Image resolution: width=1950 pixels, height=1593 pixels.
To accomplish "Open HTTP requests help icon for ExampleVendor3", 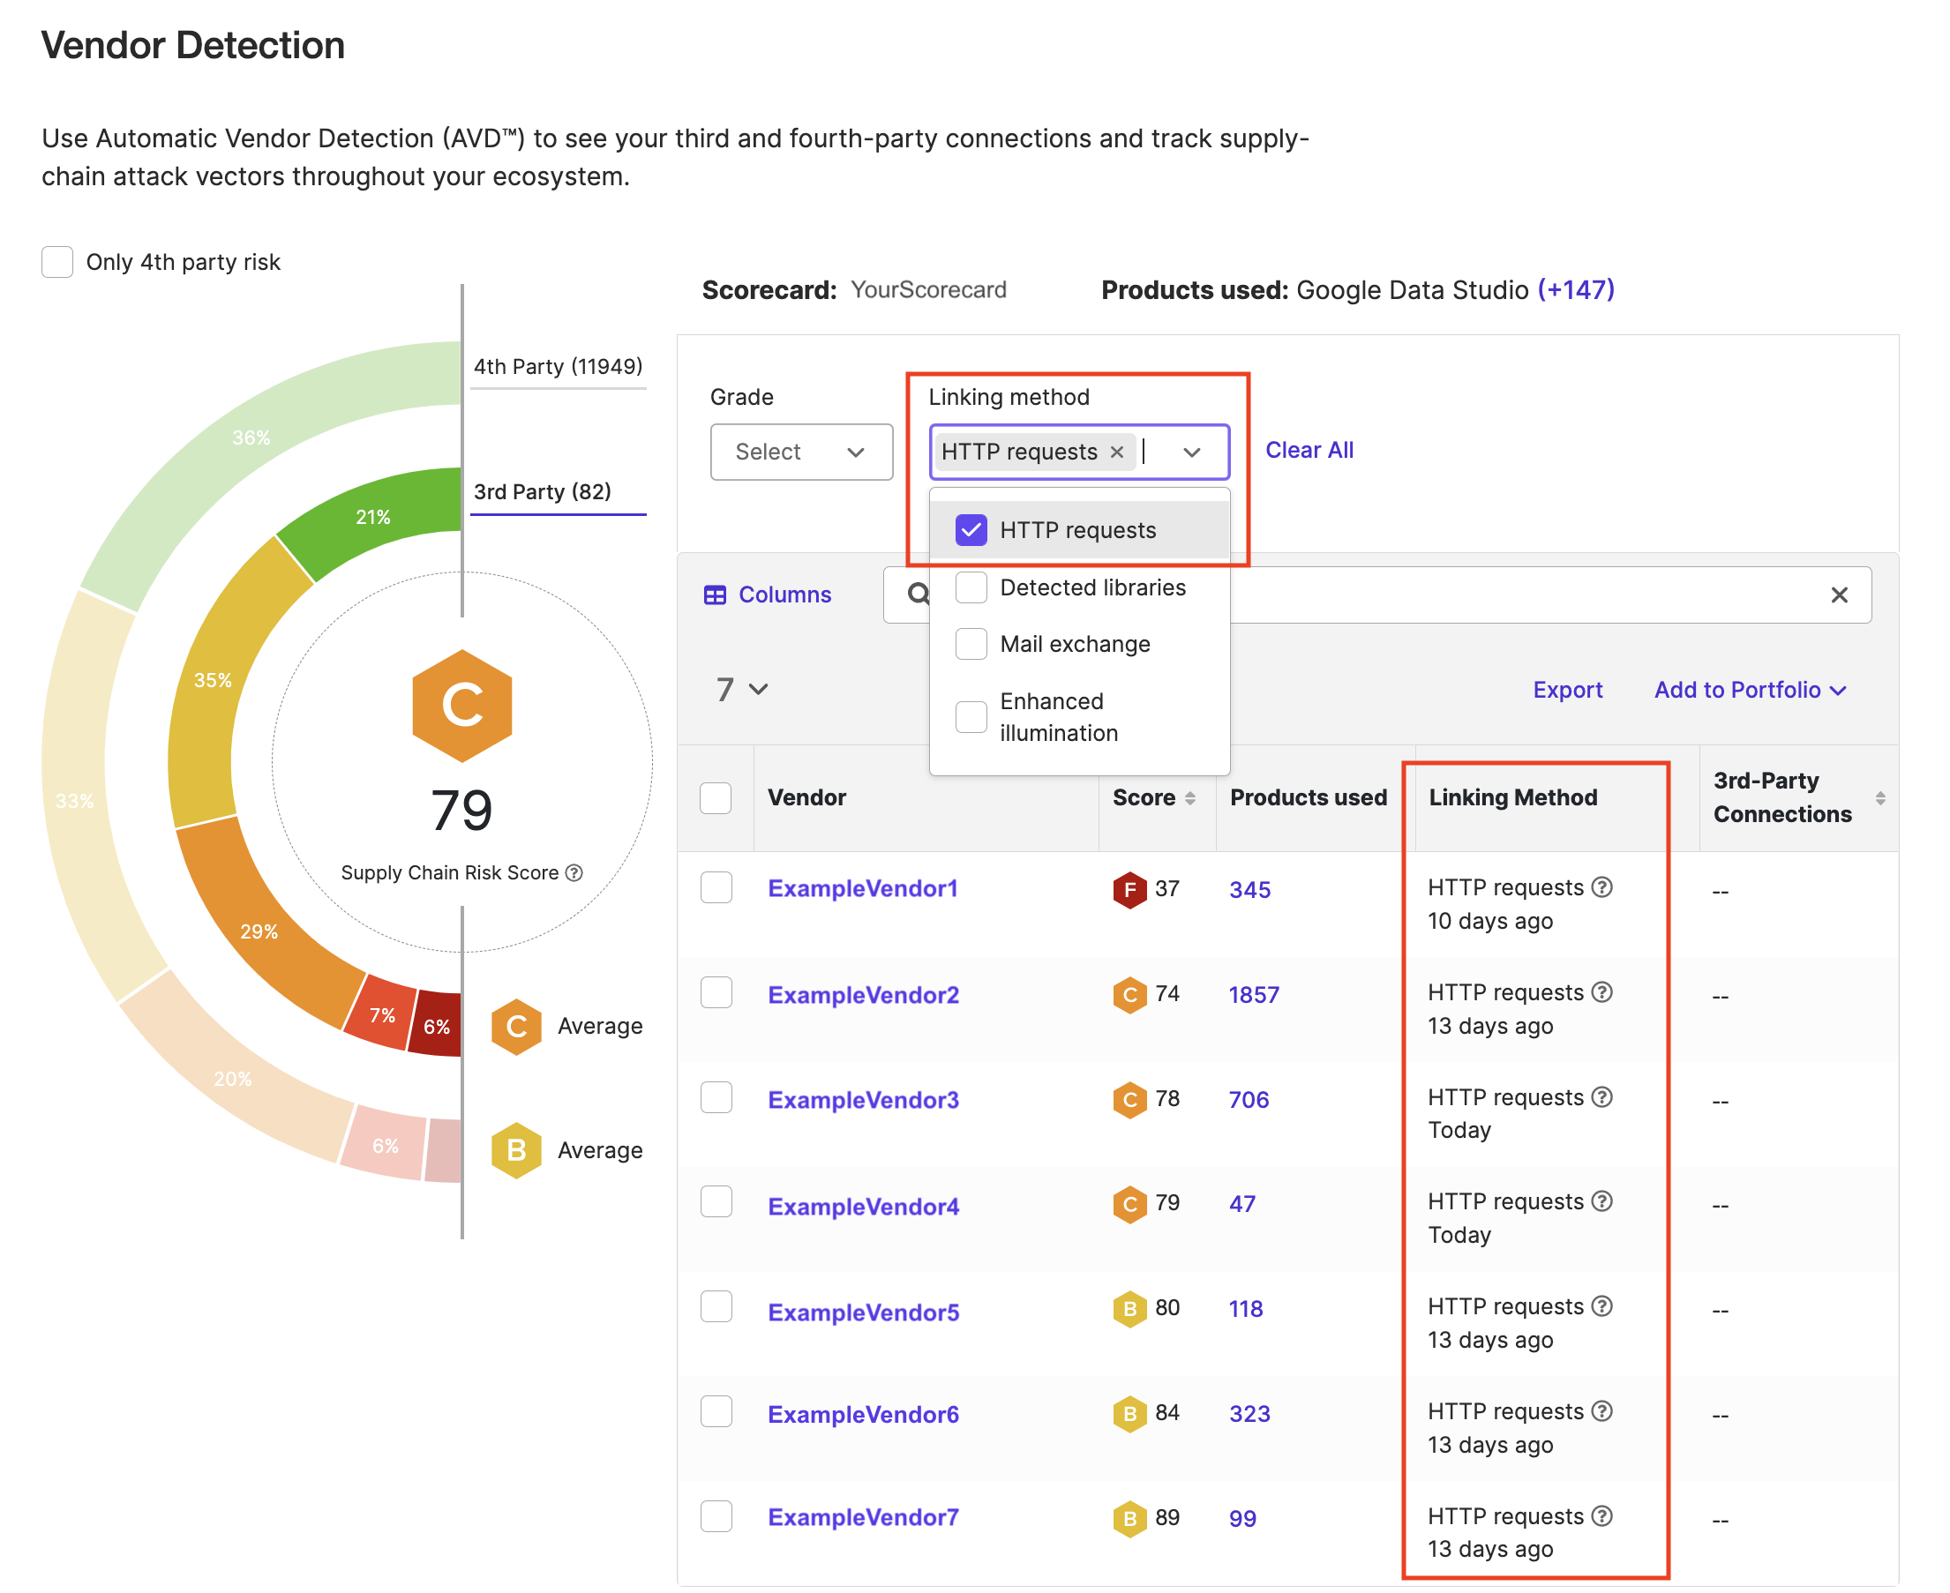I will click(1601, 1096).
